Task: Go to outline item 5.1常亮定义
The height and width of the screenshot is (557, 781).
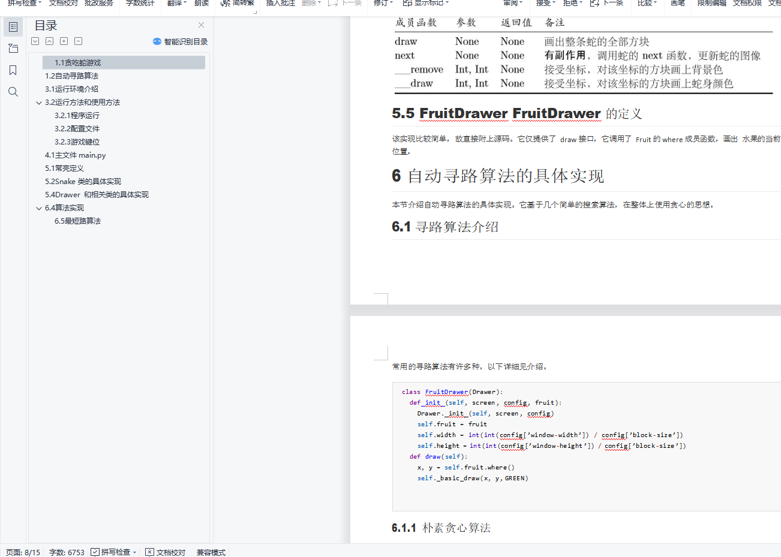Action: tap(64, 168)
